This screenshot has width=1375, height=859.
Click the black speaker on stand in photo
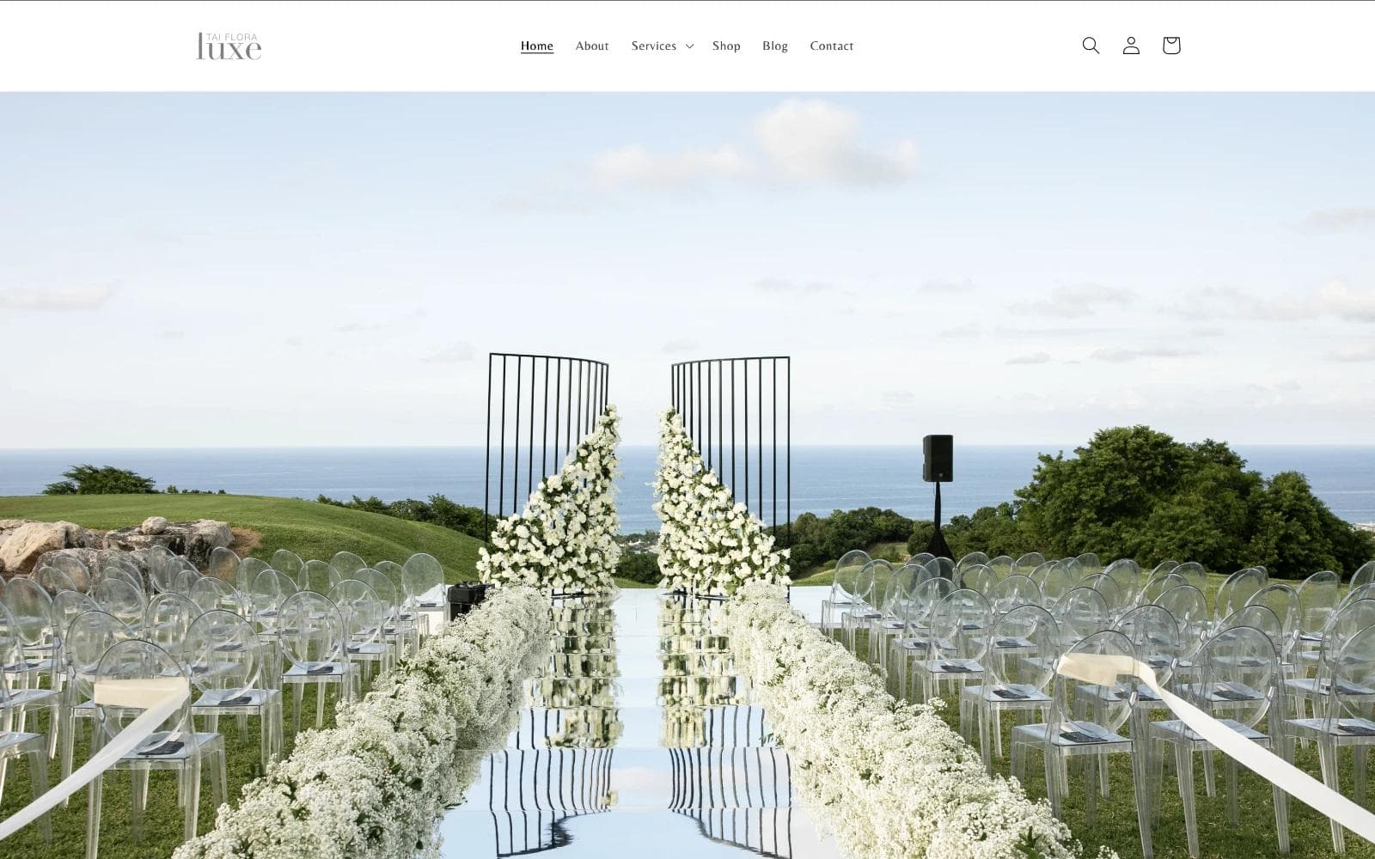click(938, 459)
